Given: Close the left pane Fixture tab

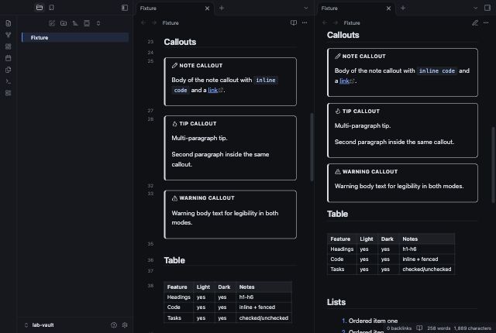Looking at the screenshot, I should tap(207, 9).
